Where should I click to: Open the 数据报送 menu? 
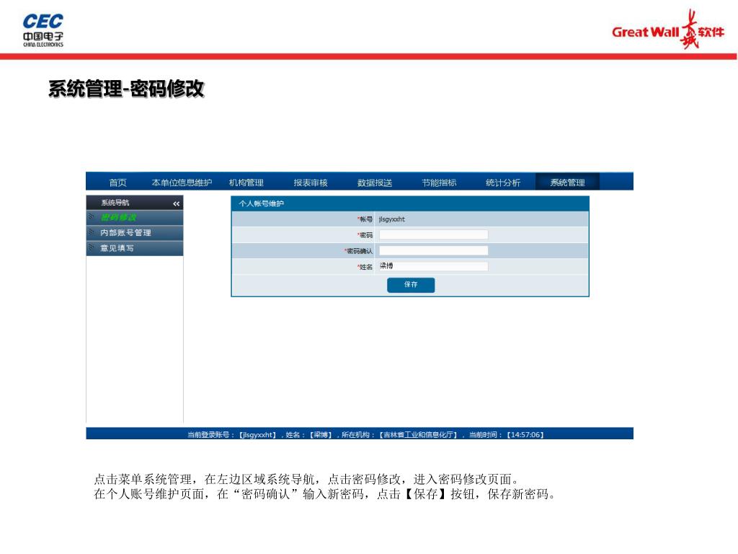point(375,183)
